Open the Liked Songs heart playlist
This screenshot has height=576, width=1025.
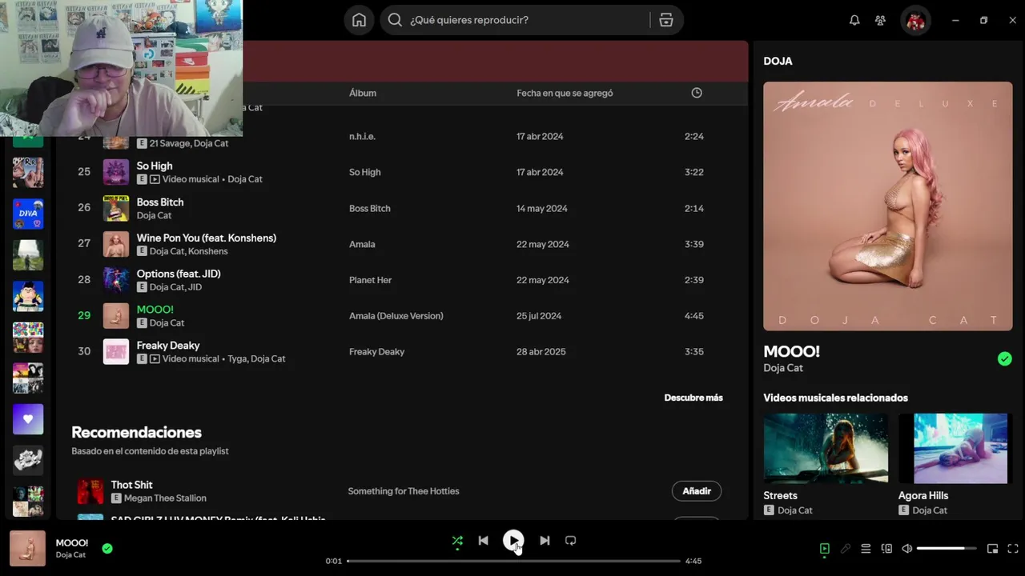[28, 419]
